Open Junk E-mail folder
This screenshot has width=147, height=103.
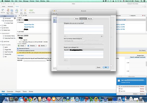(6, 42)
